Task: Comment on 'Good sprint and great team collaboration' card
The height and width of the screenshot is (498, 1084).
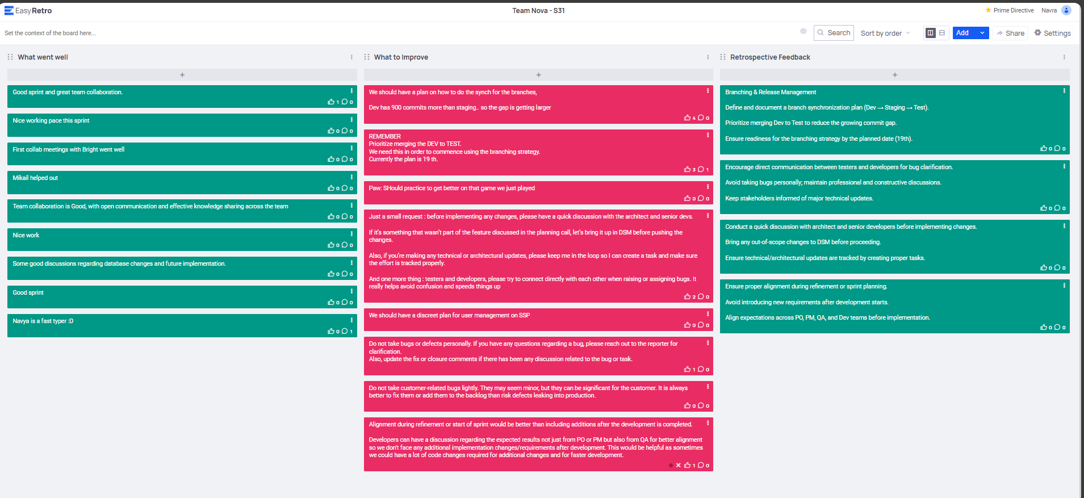Action: pos(345,102)
